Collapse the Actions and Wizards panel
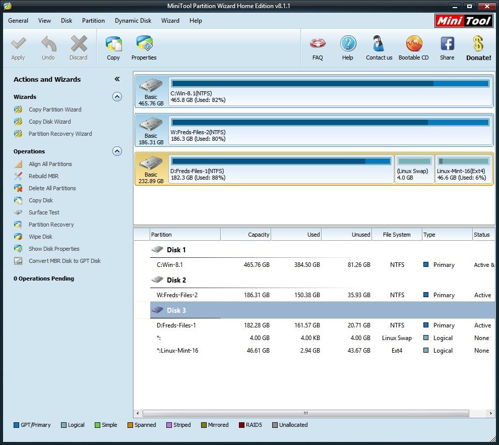This screenshot has height=445, width=499. coord(117,79)
